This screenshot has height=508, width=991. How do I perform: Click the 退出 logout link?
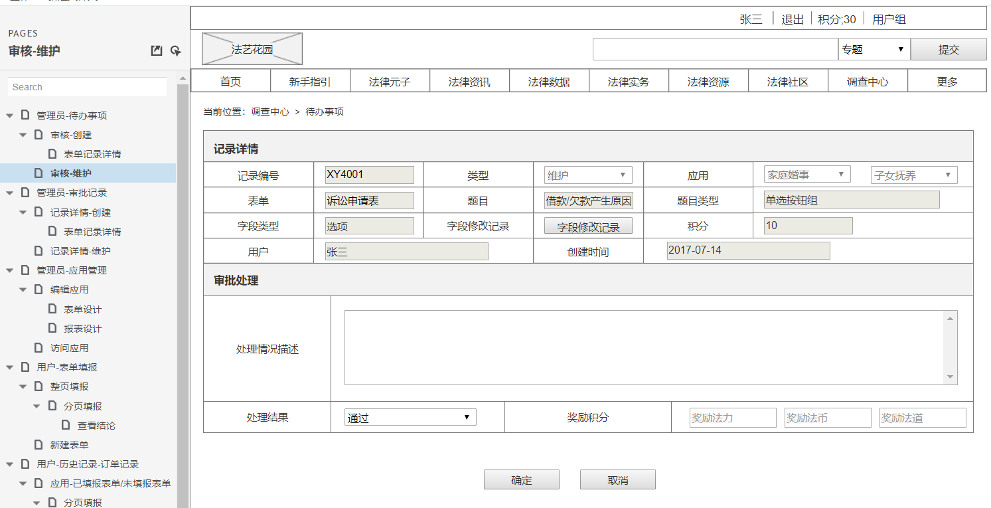coord(793,19)
